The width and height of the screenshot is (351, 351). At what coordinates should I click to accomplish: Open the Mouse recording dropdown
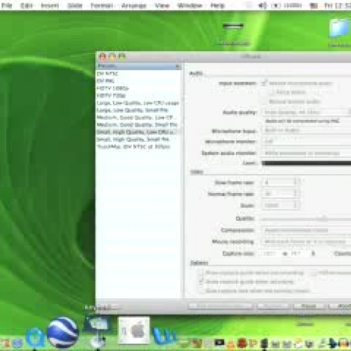[306, 241]
